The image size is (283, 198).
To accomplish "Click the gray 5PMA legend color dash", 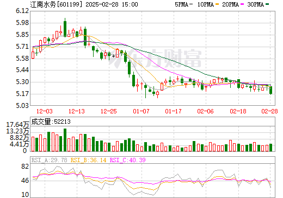I will click(x=191, y=4).
